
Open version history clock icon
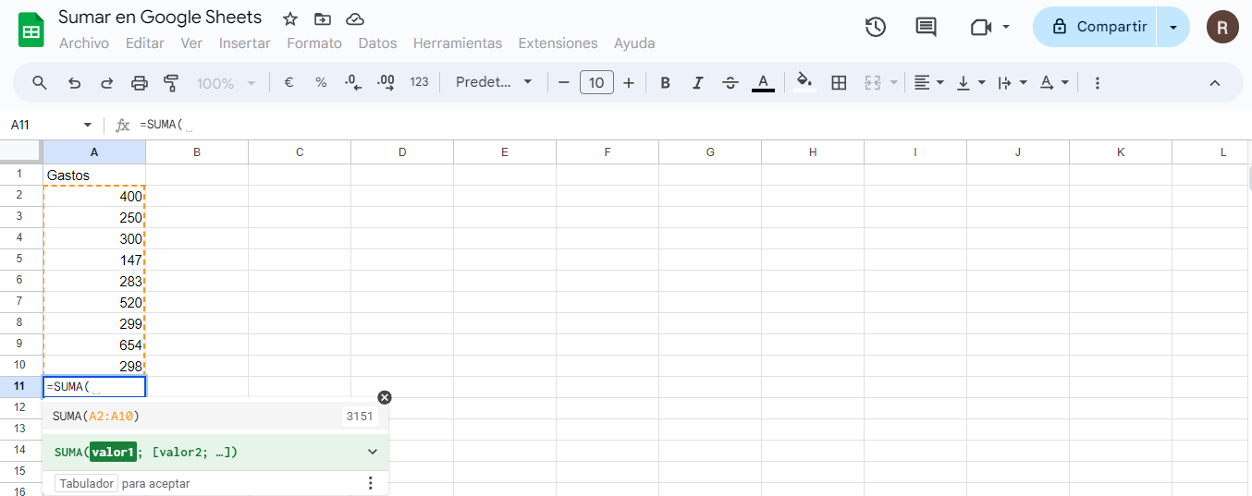[x=875, y=27]
